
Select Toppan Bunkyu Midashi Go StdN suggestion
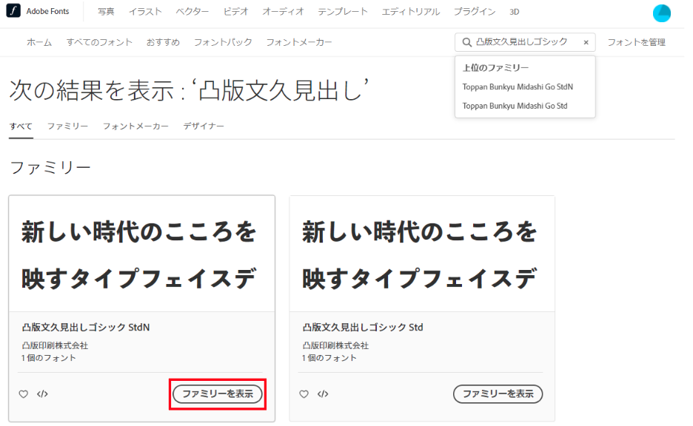click(x=518, y=87)
